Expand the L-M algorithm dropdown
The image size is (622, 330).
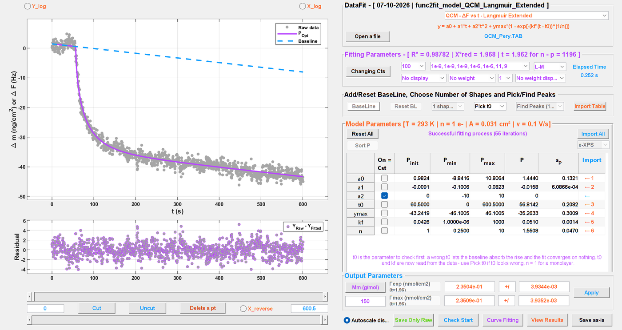pos(550,66)
